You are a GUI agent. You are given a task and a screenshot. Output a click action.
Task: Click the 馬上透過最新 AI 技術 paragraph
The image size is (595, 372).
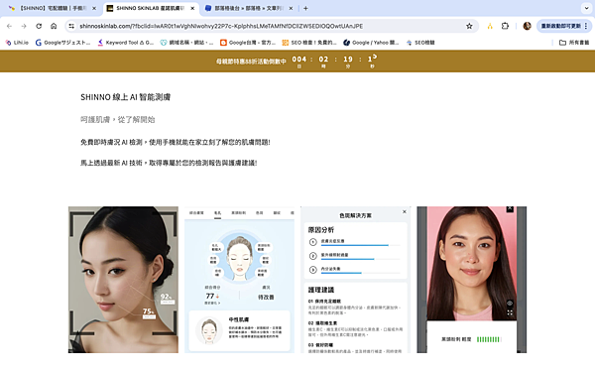point(169,163)
